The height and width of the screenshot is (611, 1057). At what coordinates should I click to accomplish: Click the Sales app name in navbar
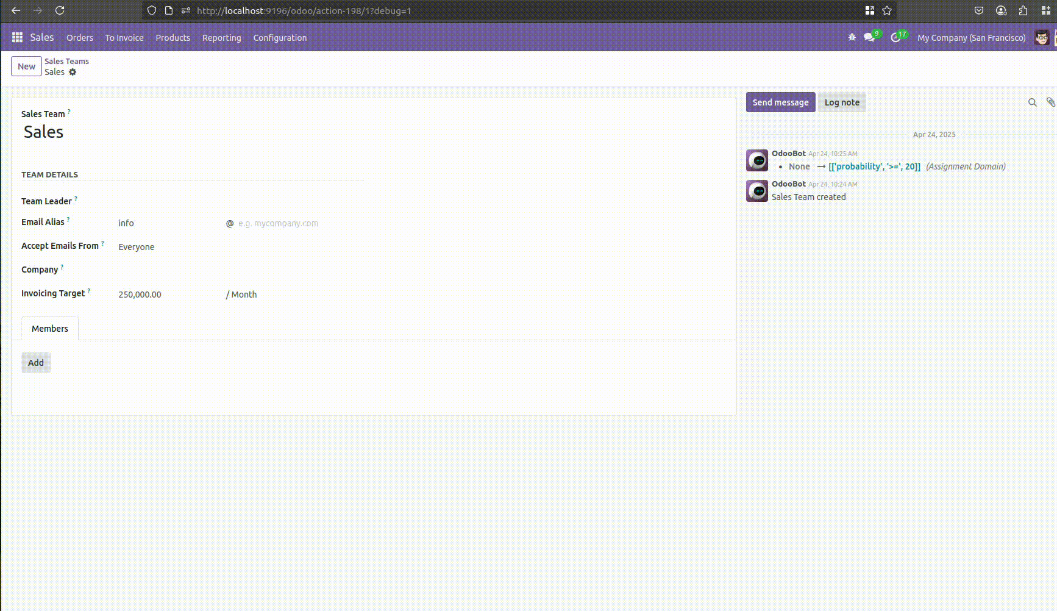(x=42, y=37)
